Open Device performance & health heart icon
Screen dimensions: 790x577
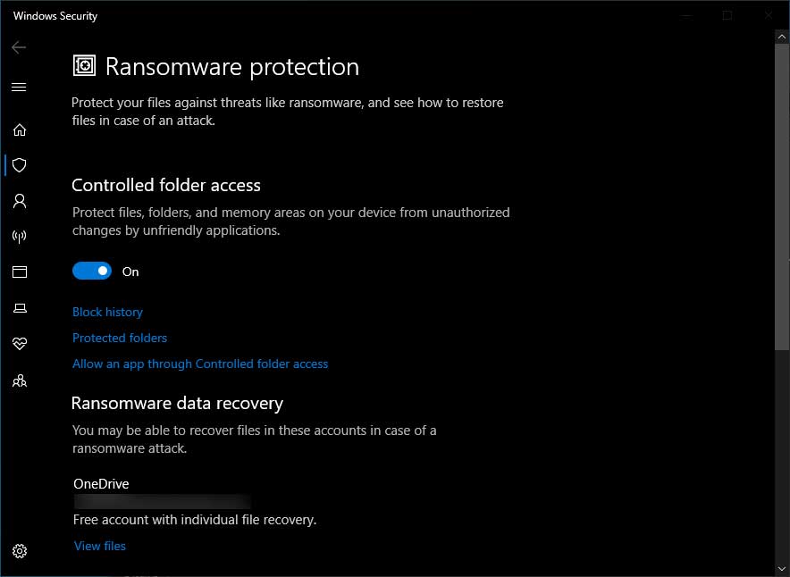pyautogui.click(x=19, y=344)
